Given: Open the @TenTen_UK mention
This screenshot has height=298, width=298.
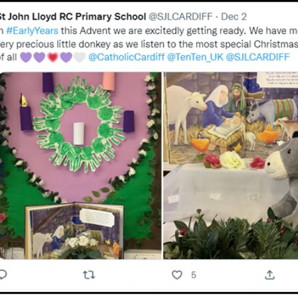Looking at the screenshot, I should pyautogui.click(x=195, y=57).
